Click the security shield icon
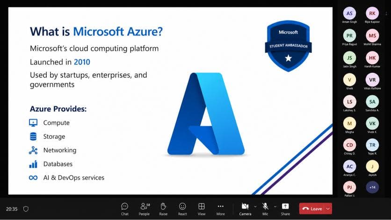 coord(26,209)
